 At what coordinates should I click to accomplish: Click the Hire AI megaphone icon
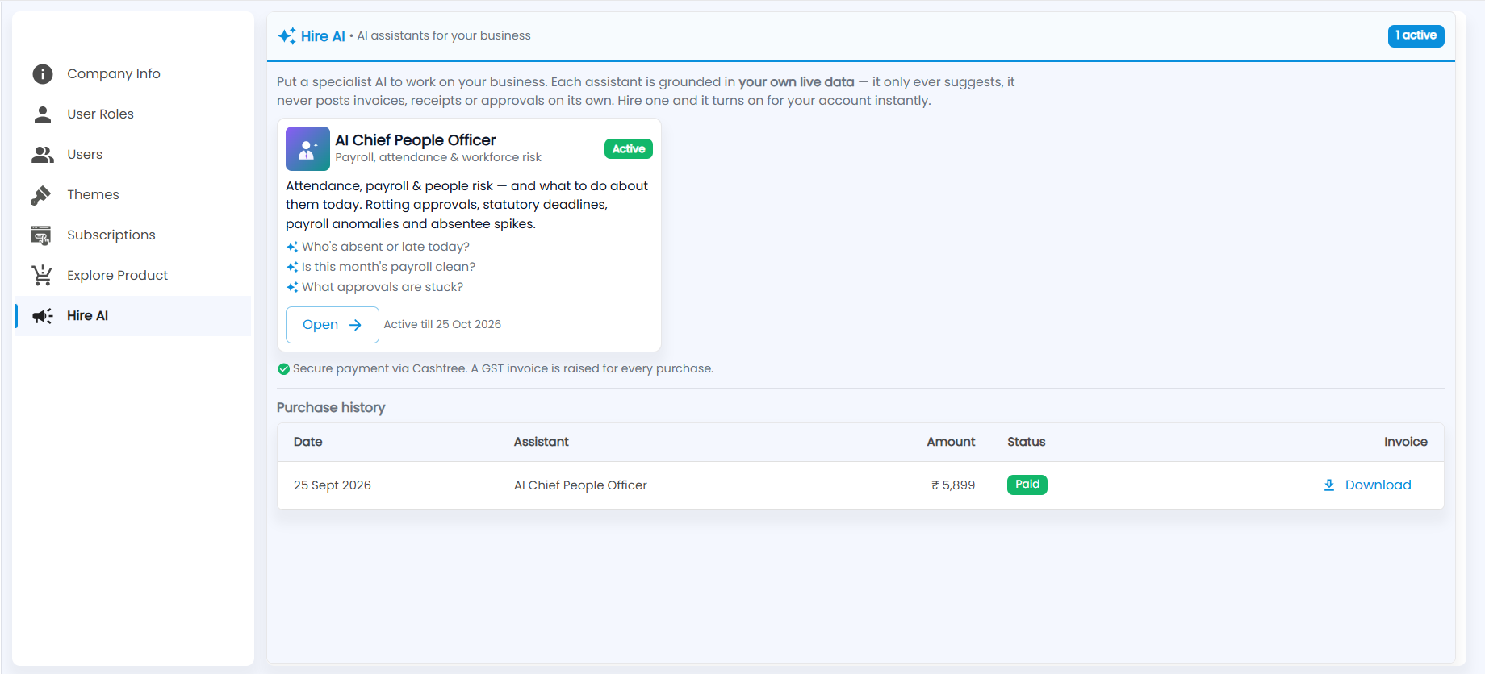coord(42,316)
